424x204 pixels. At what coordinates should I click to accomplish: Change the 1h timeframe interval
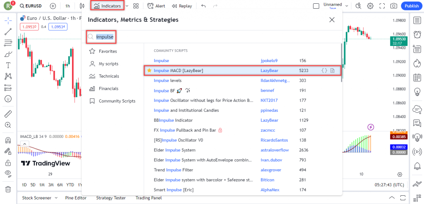point(67,6)
